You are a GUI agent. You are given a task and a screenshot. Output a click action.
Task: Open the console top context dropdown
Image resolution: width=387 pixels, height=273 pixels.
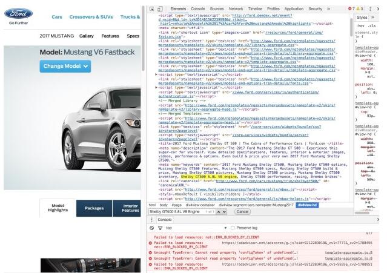196,228
